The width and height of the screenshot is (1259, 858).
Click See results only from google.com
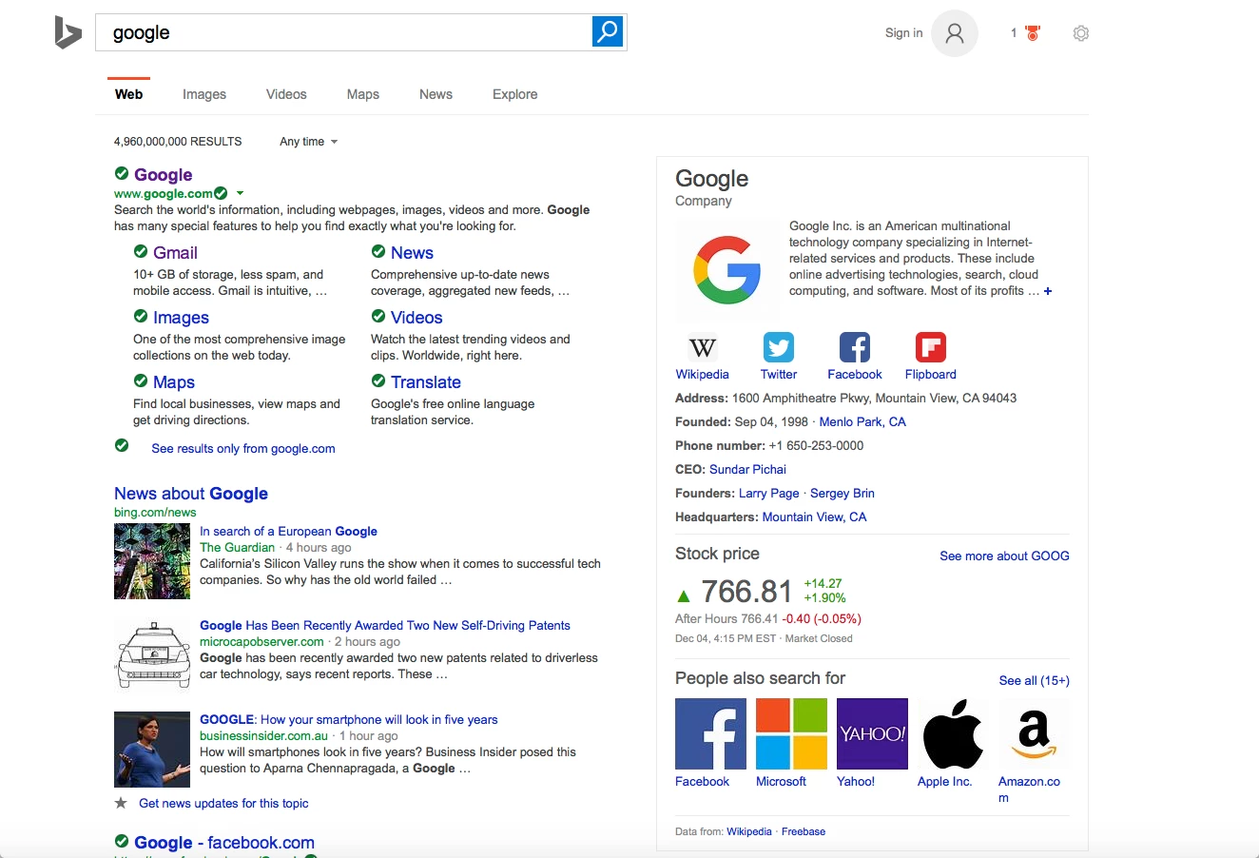coord(242,449)
